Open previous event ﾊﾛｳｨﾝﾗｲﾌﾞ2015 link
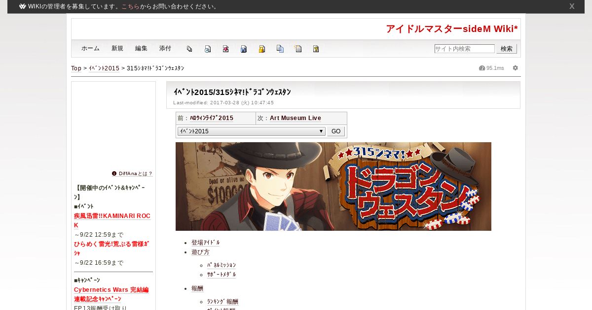 212,118
